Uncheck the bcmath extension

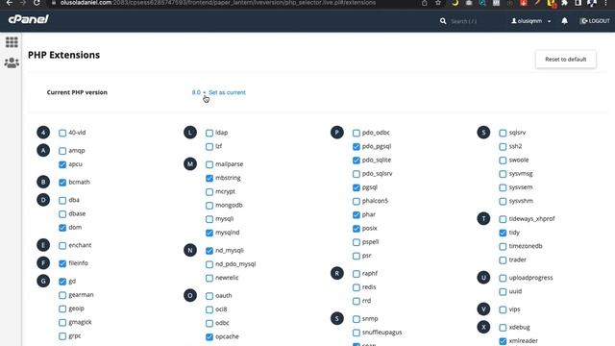click(x=62, y=183)
